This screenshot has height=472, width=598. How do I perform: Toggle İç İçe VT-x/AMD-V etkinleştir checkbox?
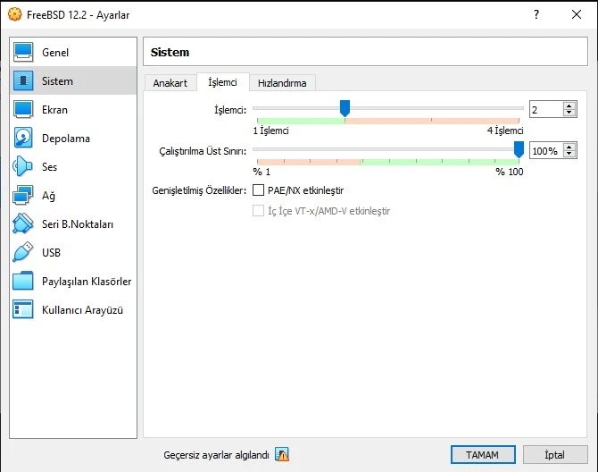click(x=258, y=211)
